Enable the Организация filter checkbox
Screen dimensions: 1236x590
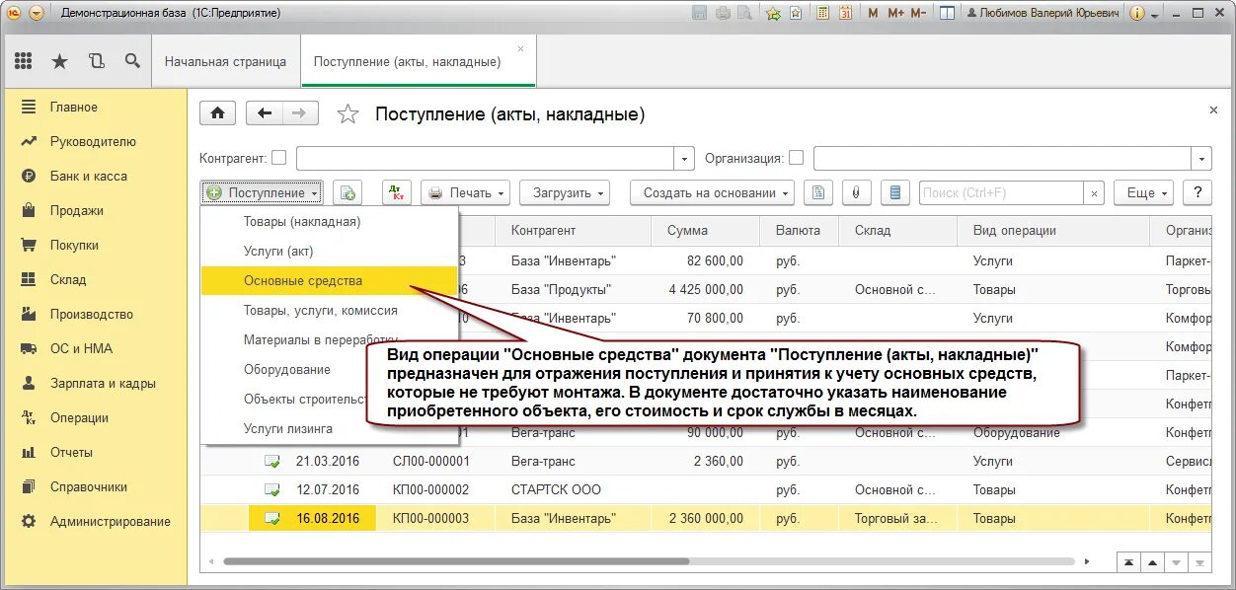[797, 158]
